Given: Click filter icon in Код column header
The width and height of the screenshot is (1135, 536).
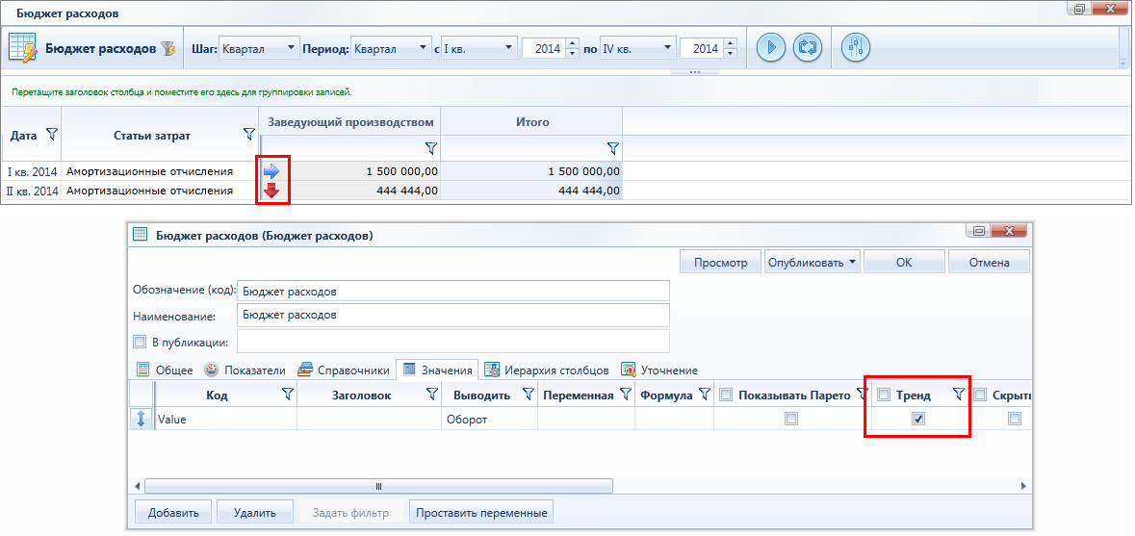Looking at the screenshot, I should (288, 394).
